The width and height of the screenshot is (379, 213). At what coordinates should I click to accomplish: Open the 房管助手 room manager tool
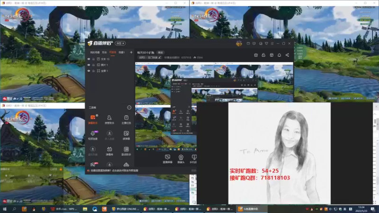click(x=109, y=119)
